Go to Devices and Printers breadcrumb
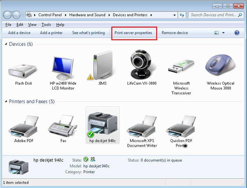247x188 pixels. [130, 15]
